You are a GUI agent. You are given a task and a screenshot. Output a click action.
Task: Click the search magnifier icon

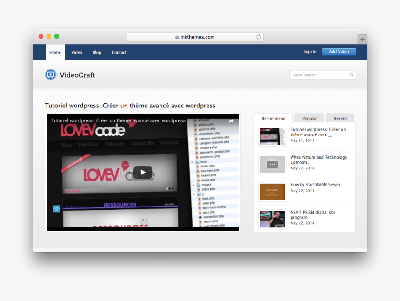click(352, 75)
